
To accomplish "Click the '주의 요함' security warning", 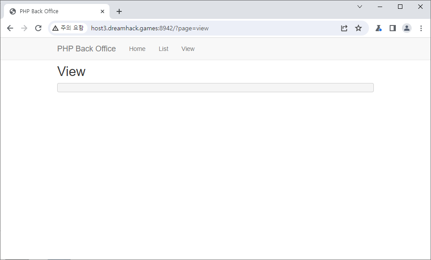I will [68, 28].
